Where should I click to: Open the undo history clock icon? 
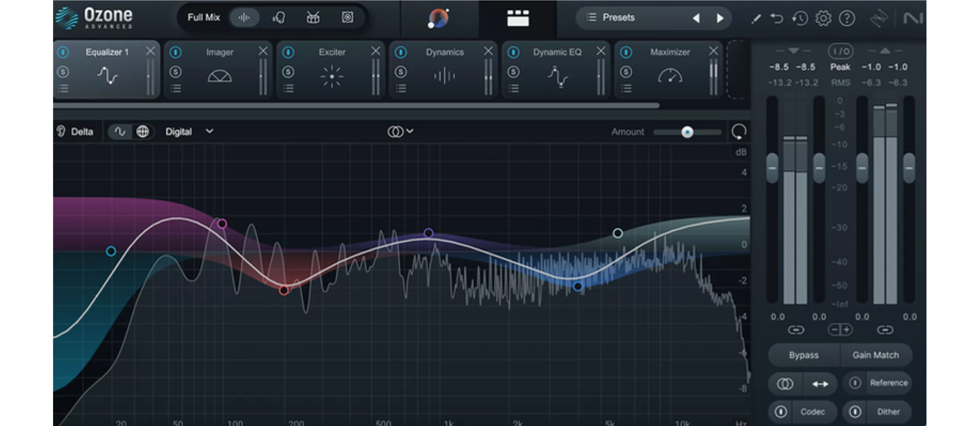[800, 18]
